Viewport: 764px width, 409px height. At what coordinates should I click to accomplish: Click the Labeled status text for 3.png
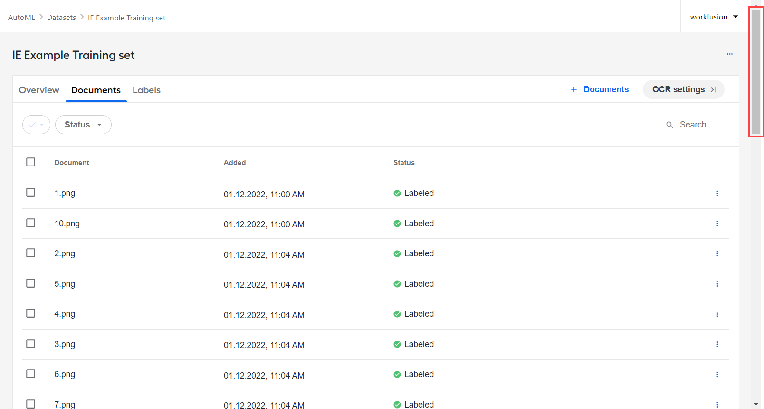click(419, 344)
